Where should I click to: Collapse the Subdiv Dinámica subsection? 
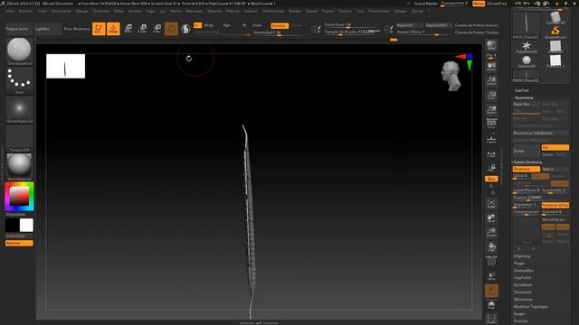(527, 162)
